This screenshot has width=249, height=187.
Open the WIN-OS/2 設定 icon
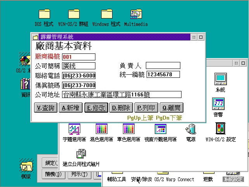pos(220,129)
